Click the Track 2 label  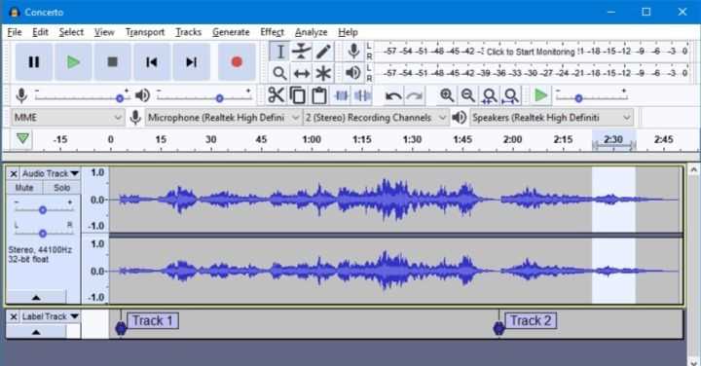pyautogui.click(x=531, y=321)
